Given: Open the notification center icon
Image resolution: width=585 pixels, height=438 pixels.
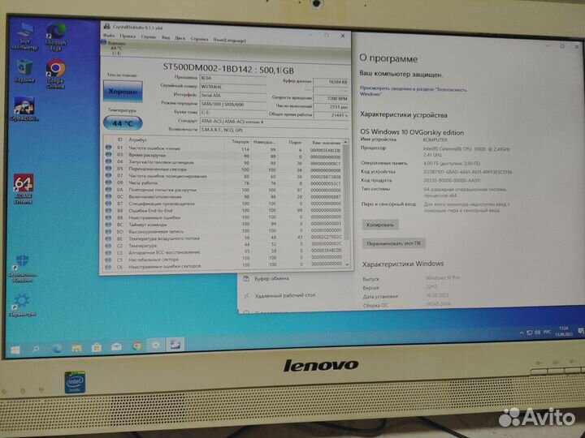Looking at the screenshot, I should (580, 331).
